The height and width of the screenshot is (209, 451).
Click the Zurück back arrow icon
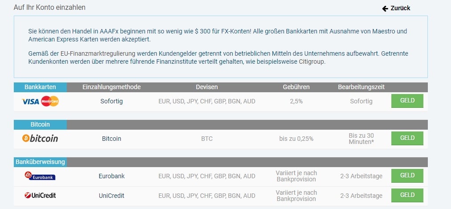coord(385,8)
